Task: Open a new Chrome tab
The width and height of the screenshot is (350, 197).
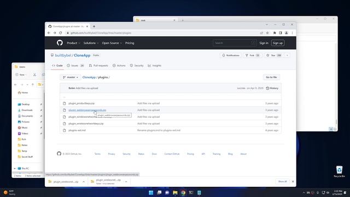Action: click(94, 26)
